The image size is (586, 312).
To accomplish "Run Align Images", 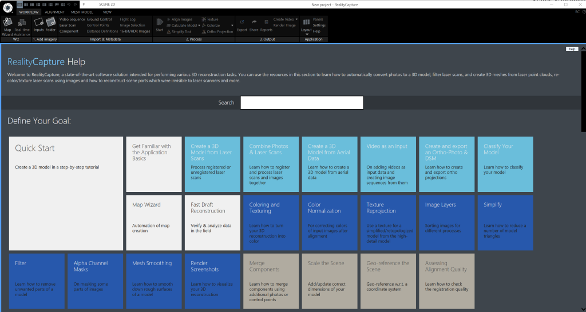I will point(179,19).
